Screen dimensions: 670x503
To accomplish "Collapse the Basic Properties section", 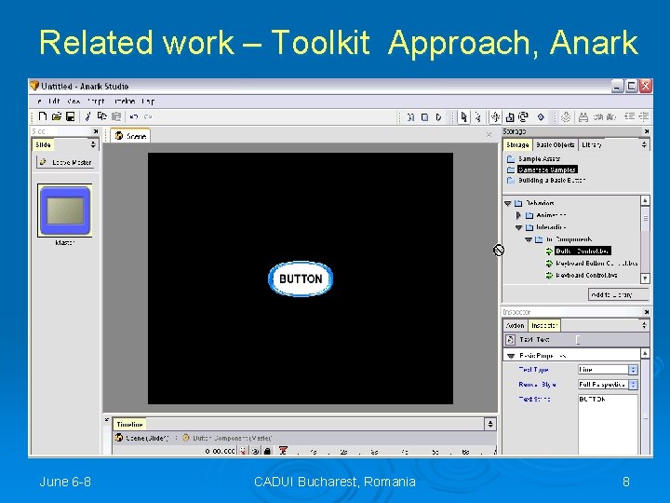I will [511, 356].
